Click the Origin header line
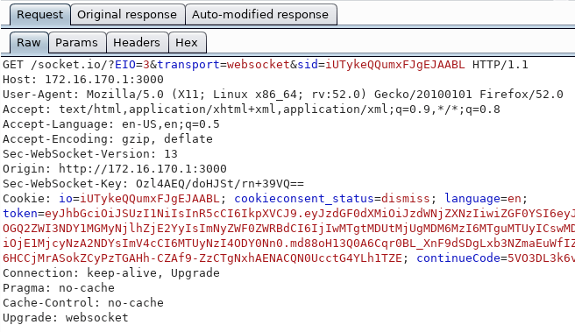 click(x=115, y=169)
